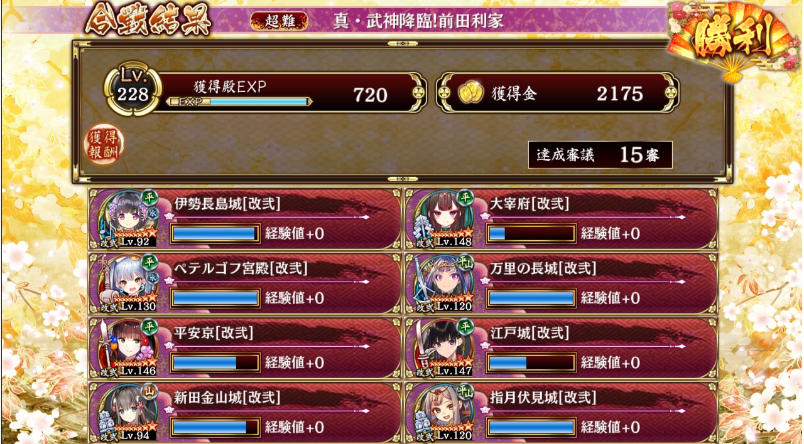Click the 合戦結果 title heading
Viewport: 804px width, 444px height.
(x=148, y=21)
